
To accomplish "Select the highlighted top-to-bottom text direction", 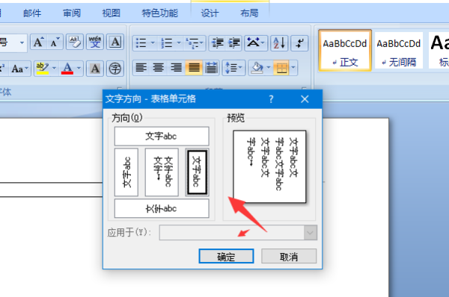I will click(x=197, y=172).
